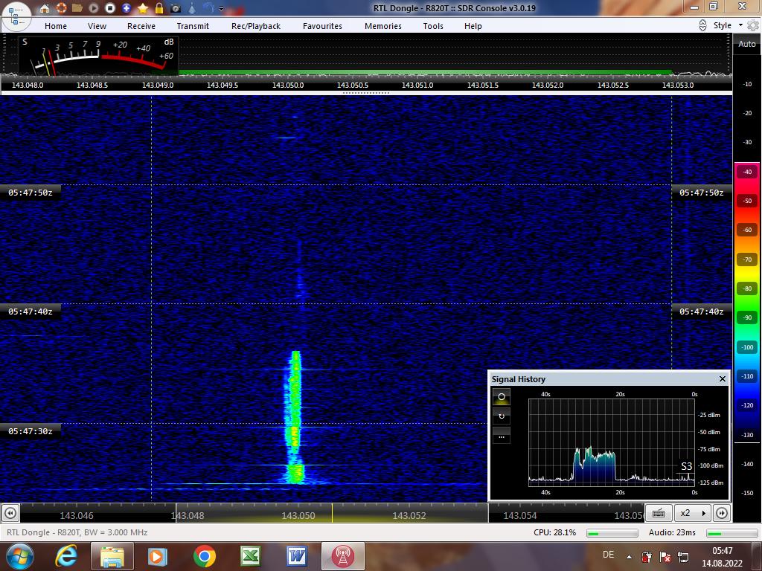Expand the quick access toolbar customize arrow
This screenshot has width=762, height=571.
pos(222,8)
